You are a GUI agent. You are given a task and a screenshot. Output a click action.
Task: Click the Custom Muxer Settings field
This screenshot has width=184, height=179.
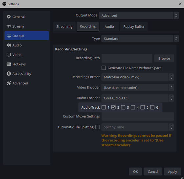point(138,116)
